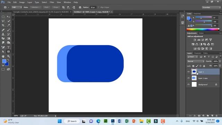This screenshot has width=222, height=125.
Task: Click the Make Selection button
Action: 35,7
